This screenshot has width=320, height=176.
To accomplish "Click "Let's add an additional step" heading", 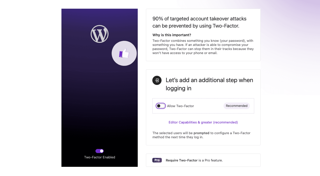I will click(x=209, y=84).
